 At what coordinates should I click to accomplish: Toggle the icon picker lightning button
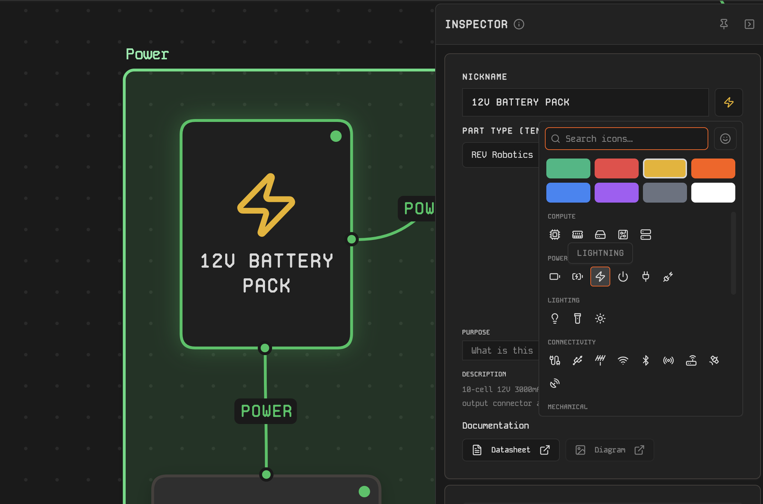729,102
